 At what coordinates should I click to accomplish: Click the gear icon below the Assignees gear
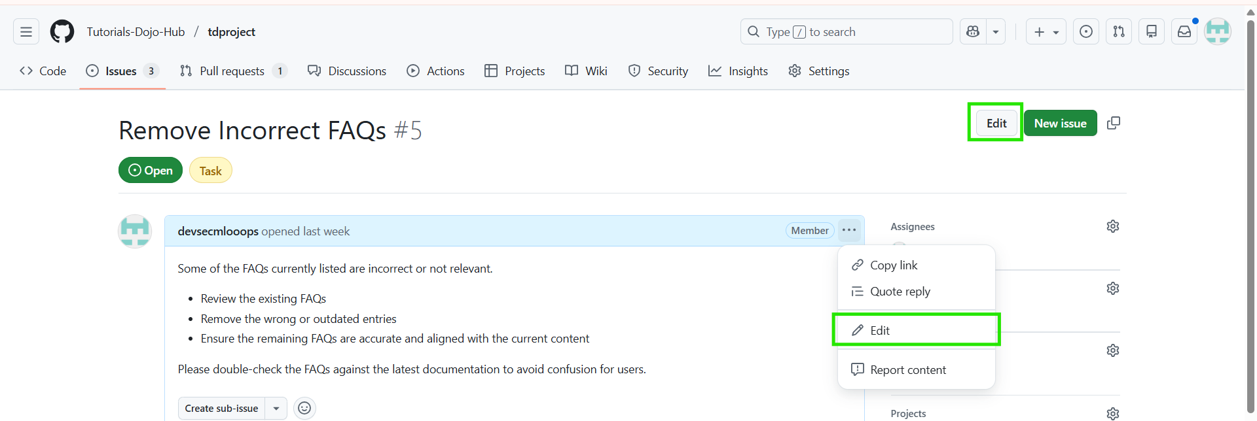tap(1113, 288)
